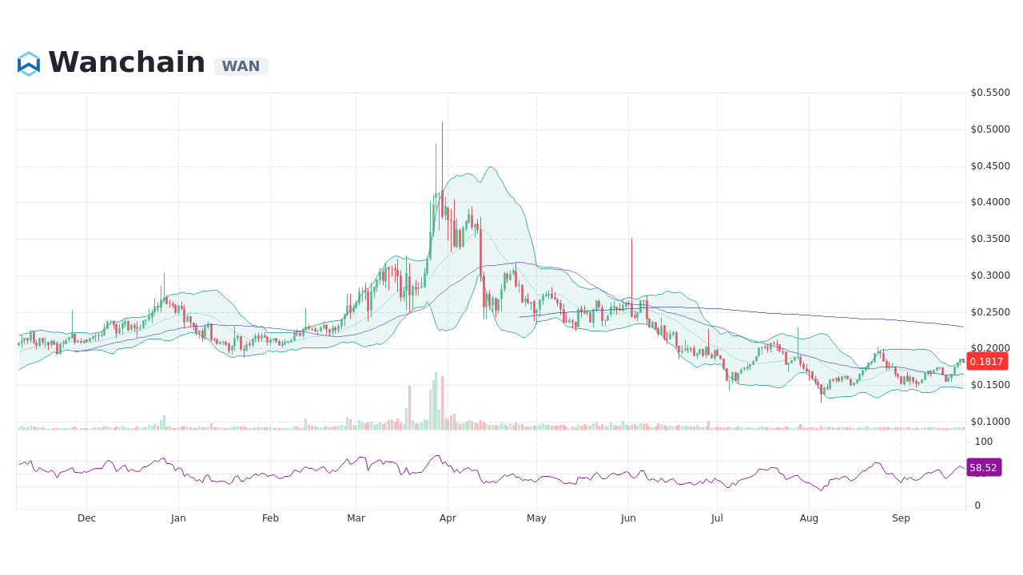Click the $0.5000 price axis label
The height and width of the screenshot is (575, 1023).
point(990,129)
